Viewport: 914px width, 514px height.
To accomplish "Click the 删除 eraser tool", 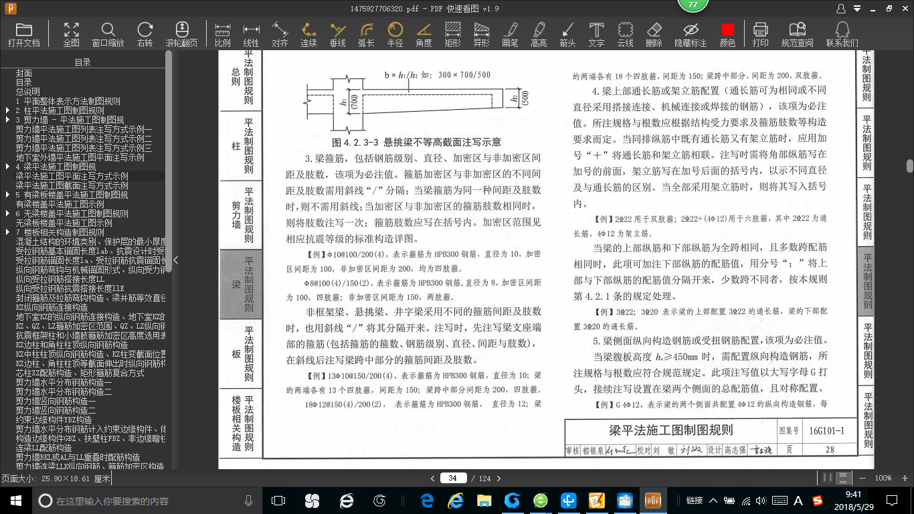I will (654, 34).
